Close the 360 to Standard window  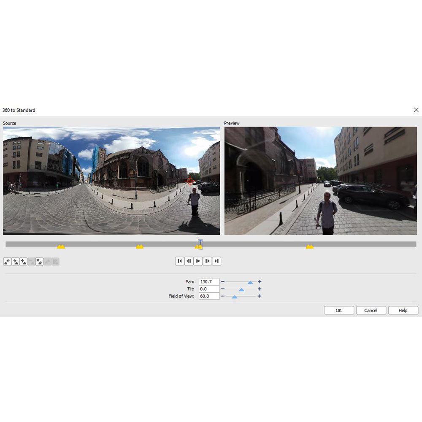point(417,110)
